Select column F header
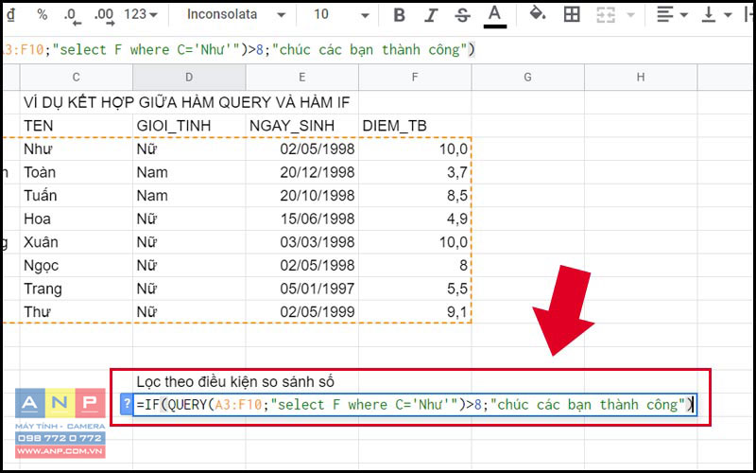756x473 pixels. pyautogui.click(x=415, y=78)
